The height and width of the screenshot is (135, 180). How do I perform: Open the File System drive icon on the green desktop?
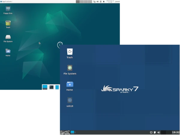point(8,39)
